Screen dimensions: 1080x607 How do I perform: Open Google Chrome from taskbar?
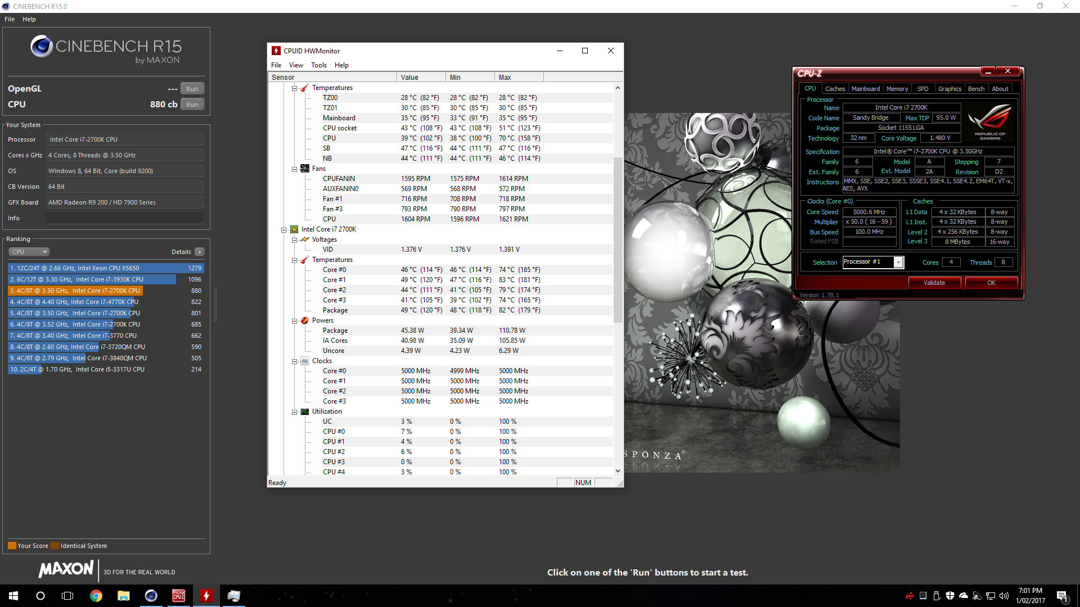point(96,596)
